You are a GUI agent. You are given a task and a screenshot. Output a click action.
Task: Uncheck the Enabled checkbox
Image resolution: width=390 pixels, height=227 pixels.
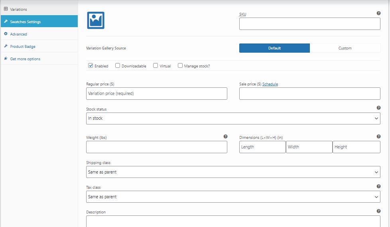tap(91, 65)
